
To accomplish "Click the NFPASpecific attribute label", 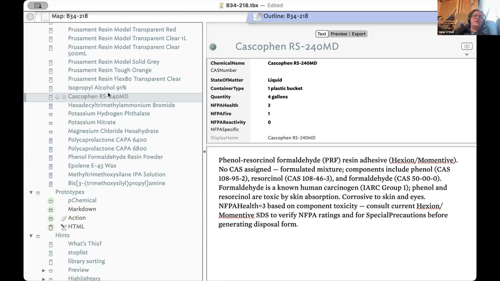I will (x=225, y=129).
